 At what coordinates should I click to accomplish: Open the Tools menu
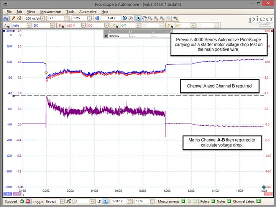click(x=70, y=12)
